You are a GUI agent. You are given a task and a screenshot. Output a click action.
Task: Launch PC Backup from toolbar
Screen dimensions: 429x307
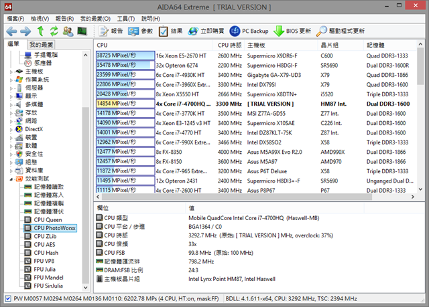pos(249,31)
